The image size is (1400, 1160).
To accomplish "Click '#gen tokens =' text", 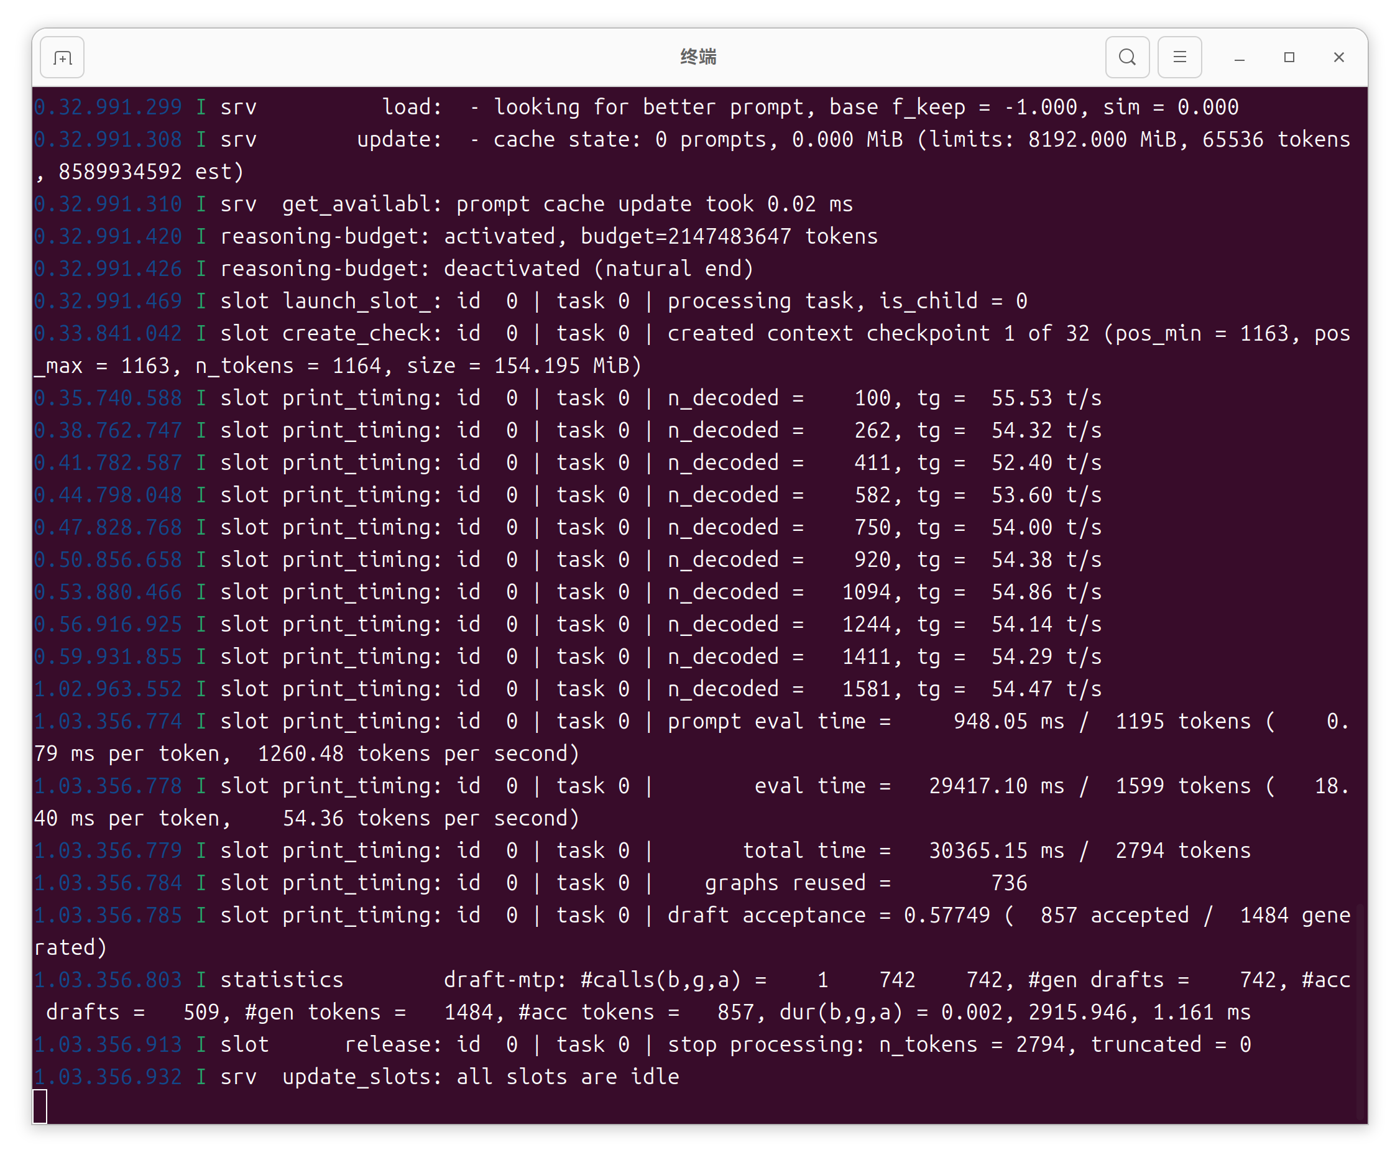I will point(325,1013).
